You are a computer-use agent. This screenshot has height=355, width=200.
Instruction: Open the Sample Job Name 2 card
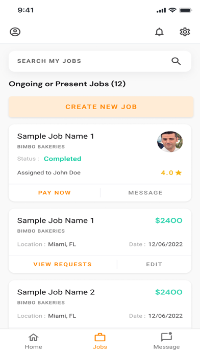[x=100, y=305]
